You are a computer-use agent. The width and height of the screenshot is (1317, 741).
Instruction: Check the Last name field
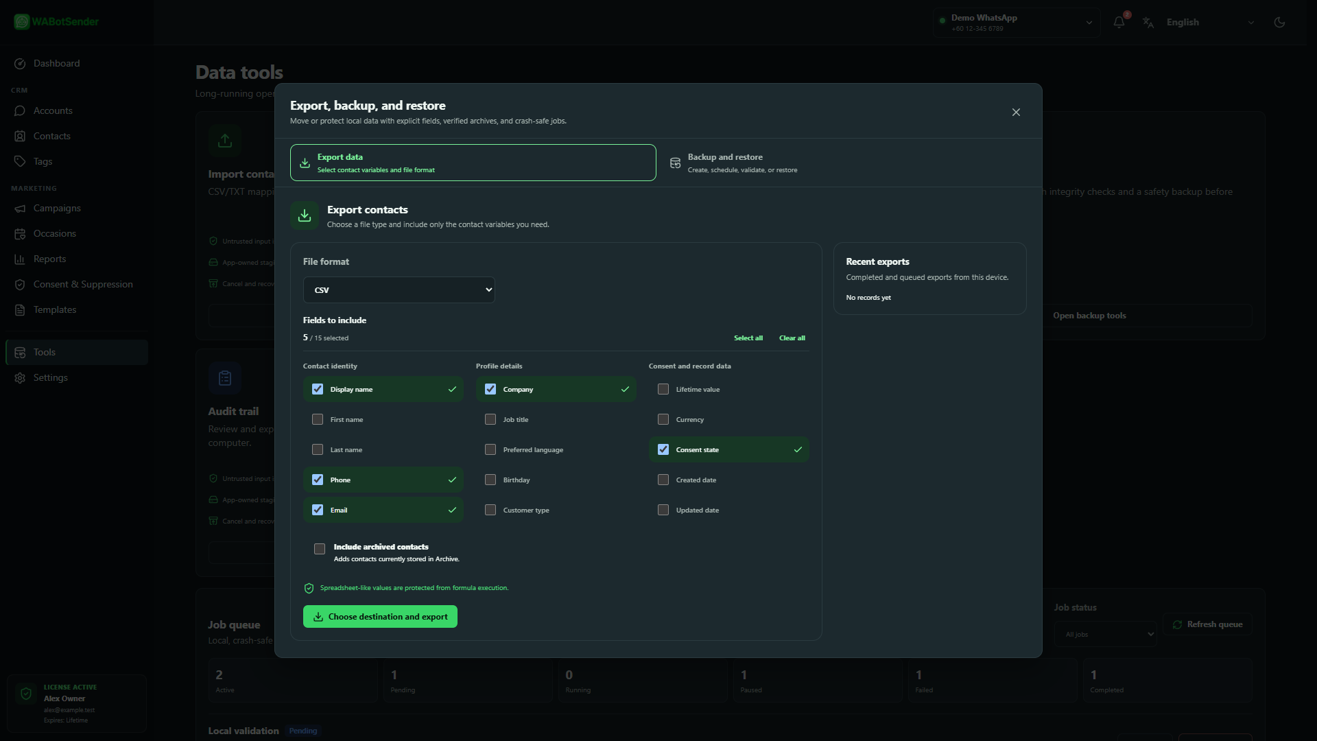318,449
